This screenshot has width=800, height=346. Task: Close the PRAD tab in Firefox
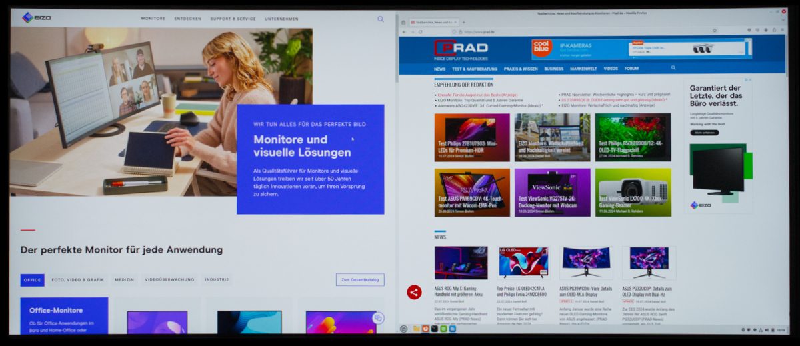pos(457,22)
